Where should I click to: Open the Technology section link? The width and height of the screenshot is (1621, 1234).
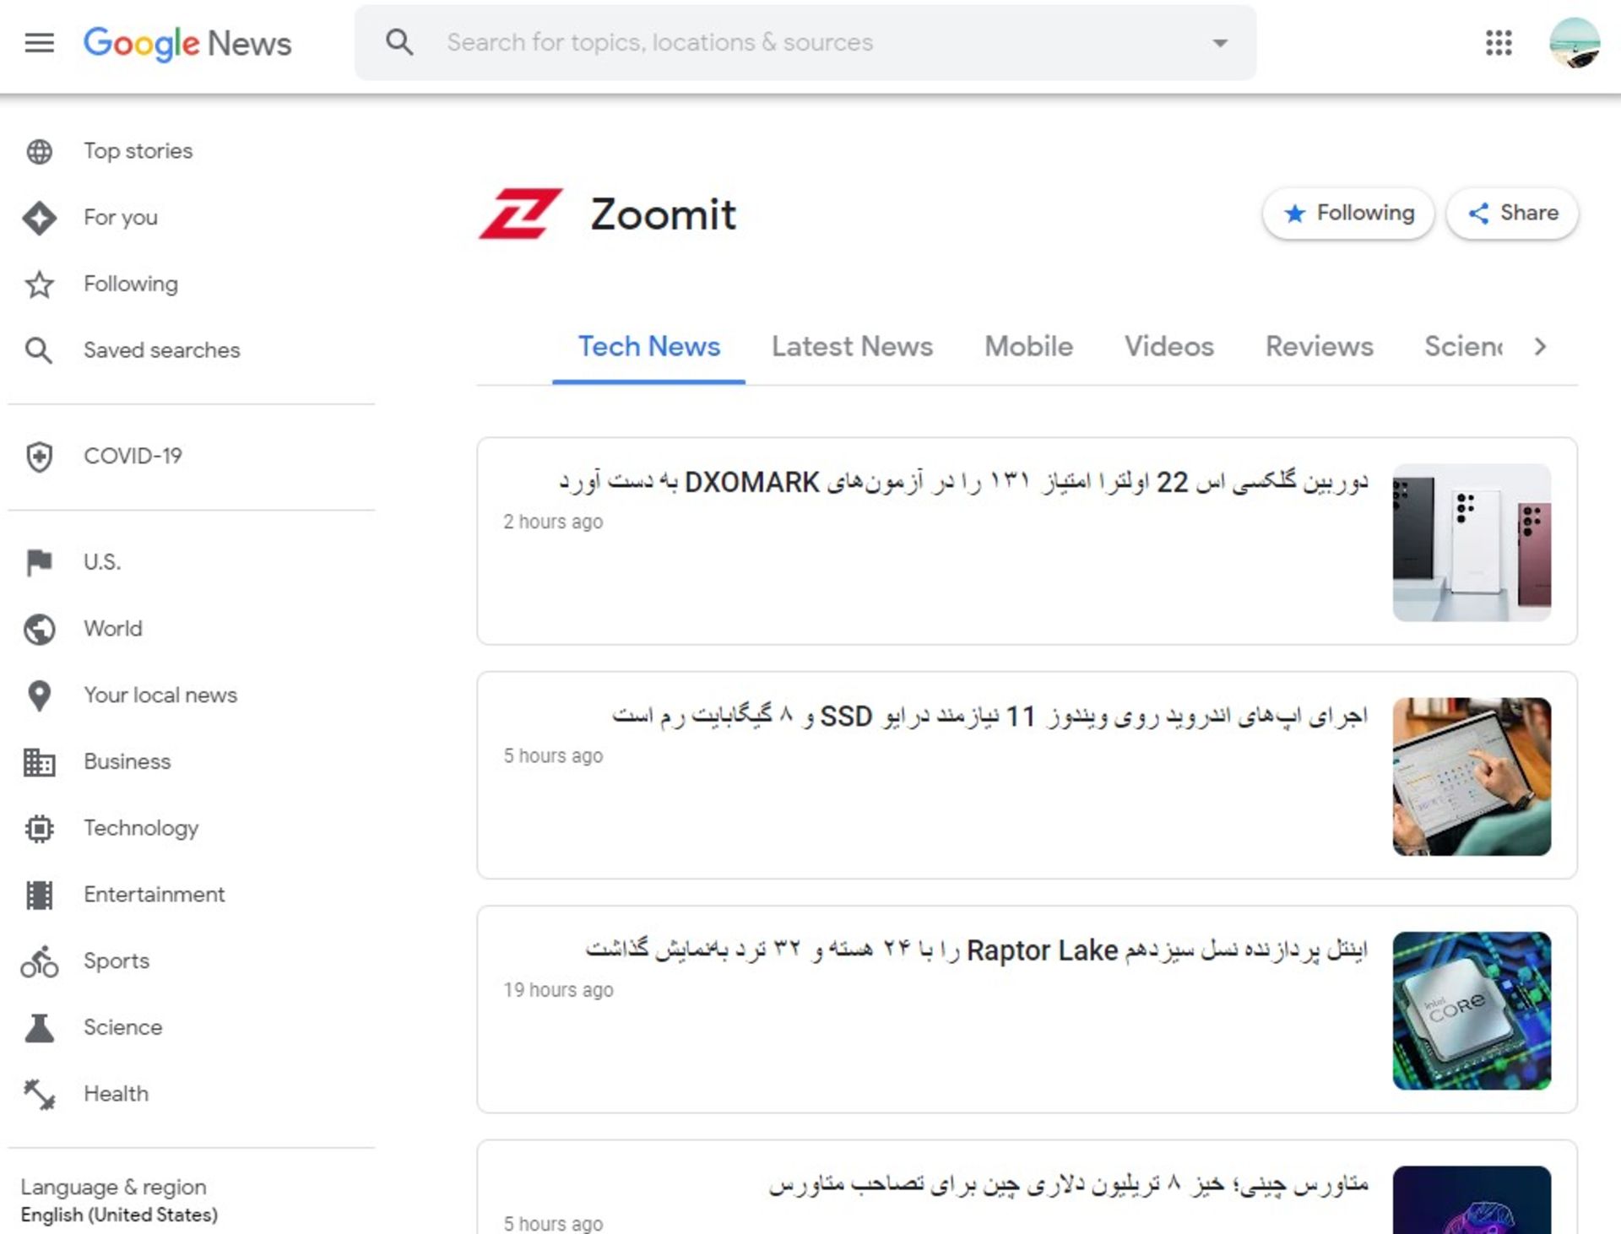click(141, 829)
